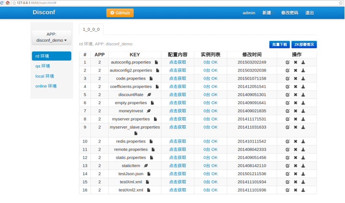Edit the testJson.json row
Viewport: 345px width, 203px height.
coord(287,174)
